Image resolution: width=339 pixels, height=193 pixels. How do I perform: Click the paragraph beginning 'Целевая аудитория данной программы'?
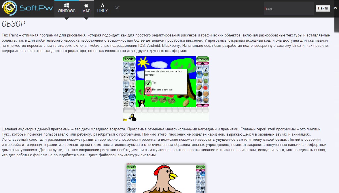[x=164, y=142]
